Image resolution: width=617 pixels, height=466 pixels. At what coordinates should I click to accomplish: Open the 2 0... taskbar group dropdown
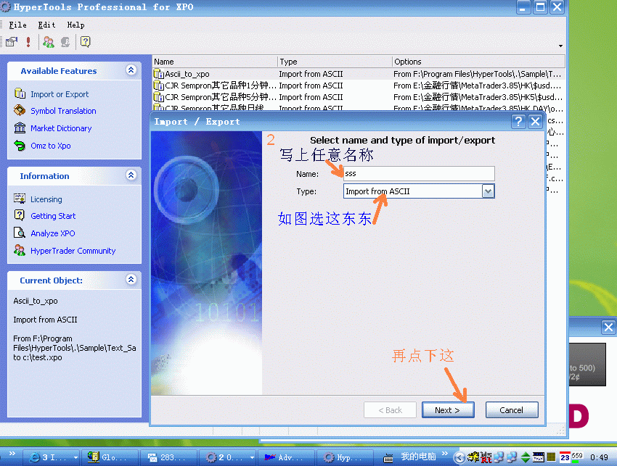pos(252,457)
